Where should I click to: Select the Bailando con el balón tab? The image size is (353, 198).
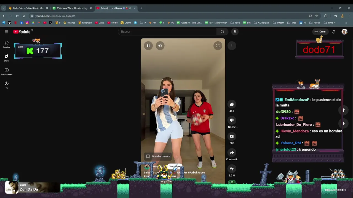pos(116,8)
